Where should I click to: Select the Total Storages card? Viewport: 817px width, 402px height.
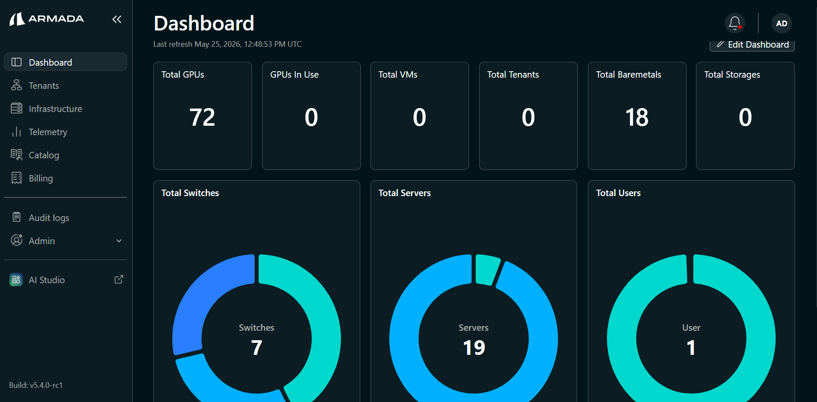click(x=745, y=116)
